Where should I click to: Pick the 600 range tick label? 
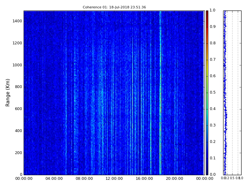point(18,109)
